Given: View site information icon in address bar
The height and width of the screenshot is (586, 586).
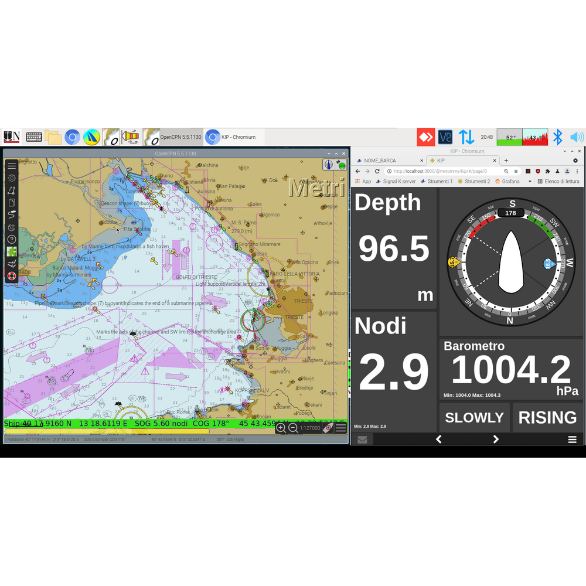Looking at the screenshot, I should click(389, 171).
